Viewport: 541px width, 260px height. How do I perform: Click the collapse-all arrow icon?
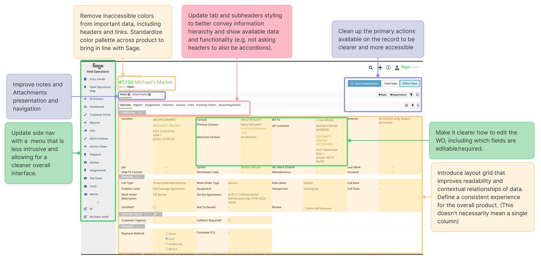pyautogui.click(x=412, y=105)
